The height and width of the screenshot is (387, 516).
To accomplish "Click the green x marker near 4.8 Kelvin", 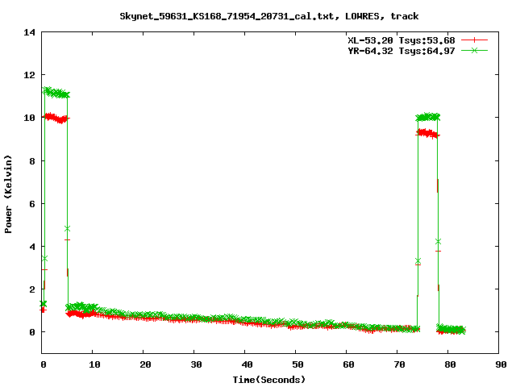I will 68,229.
